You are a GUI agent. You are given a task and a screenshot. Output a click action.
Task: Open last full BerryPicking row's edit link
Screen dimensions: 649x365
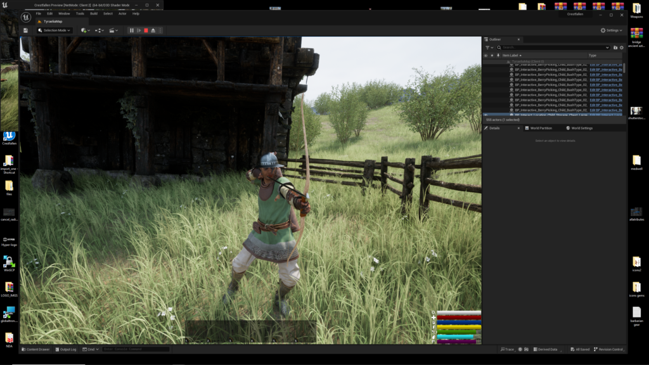606,110
